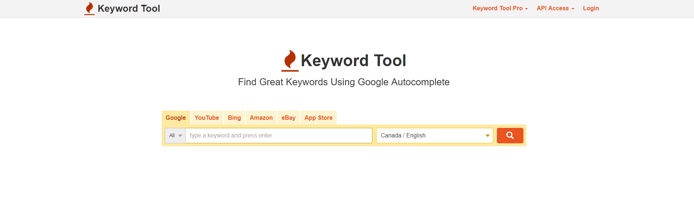The width and height of the screenshot is (694, 201).
Task: Switch to the YouTube tab
Action: pos(207,118)
